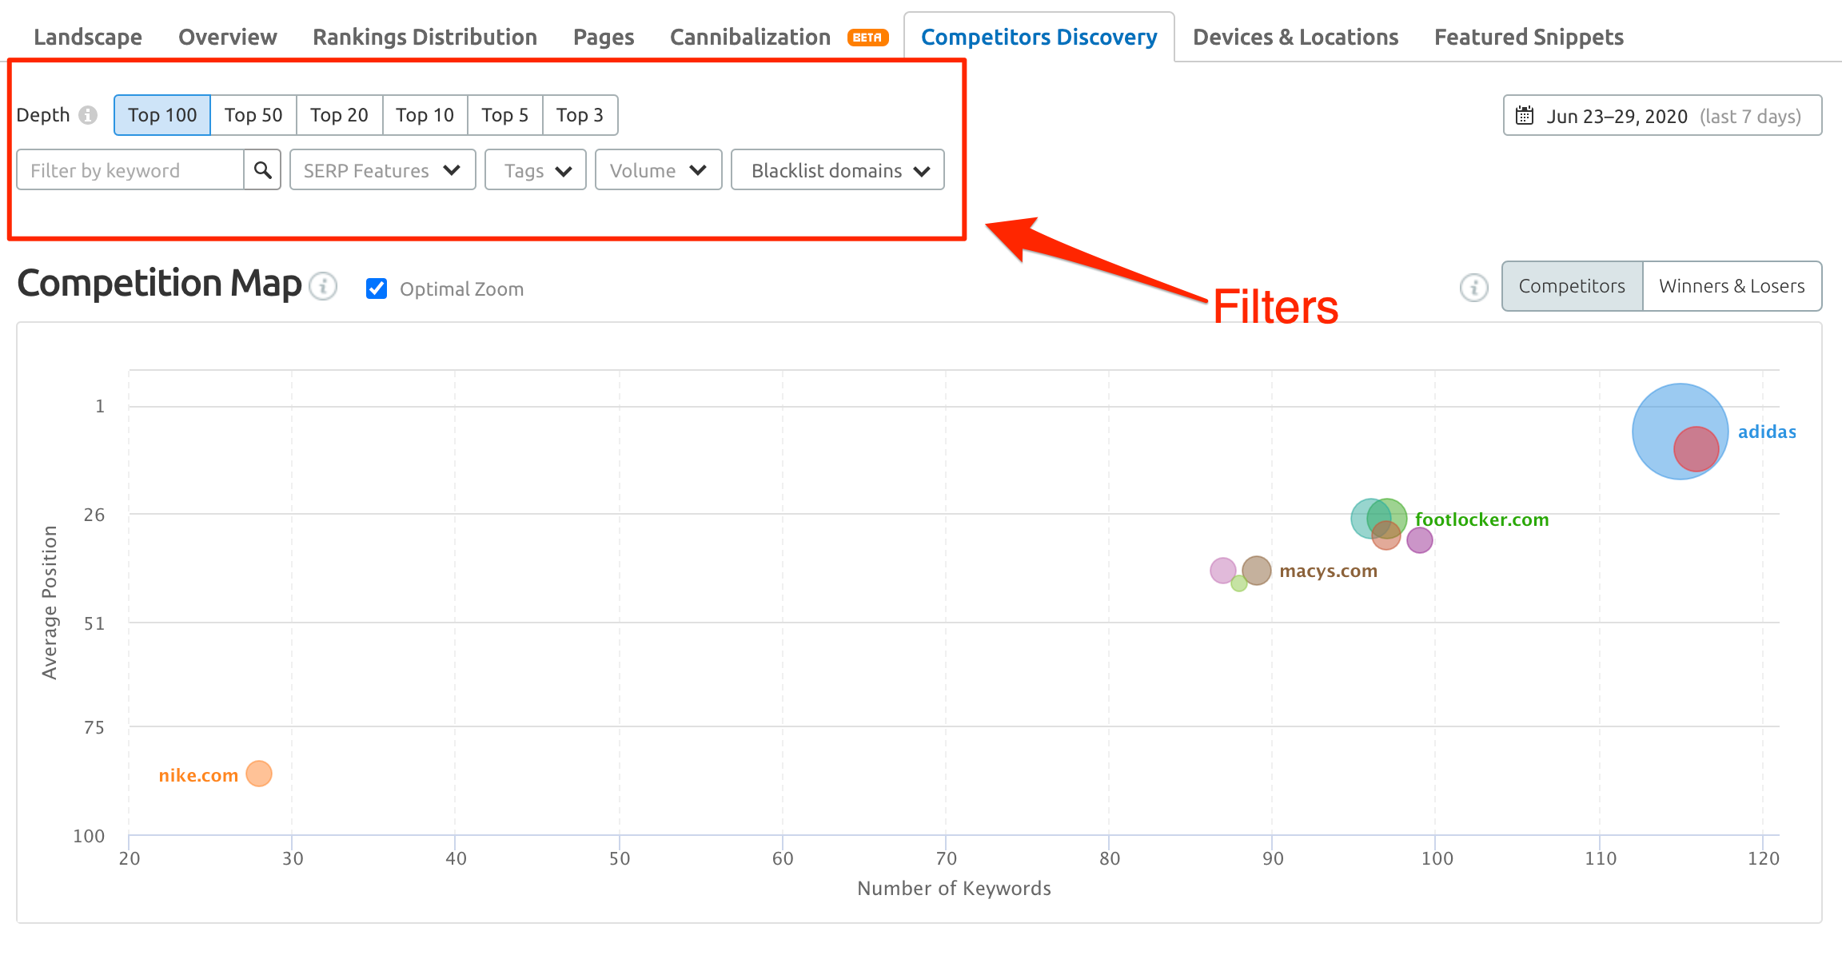Open the Volume filter dropdown
Image resolution: width=1842 pixels, height=959 pixels.
point(658,169)
